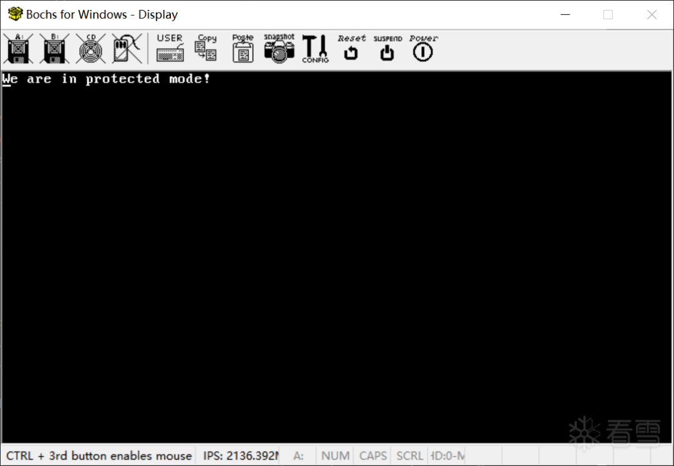Take a snapshot with camera icon
The width and height of the screenshot is (674, 466).
pyautogui.click(x=279, y=49)
